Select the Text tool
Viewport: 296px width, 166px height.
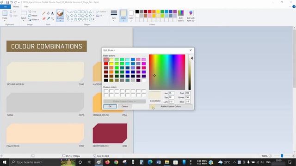[x=52, y=13]
